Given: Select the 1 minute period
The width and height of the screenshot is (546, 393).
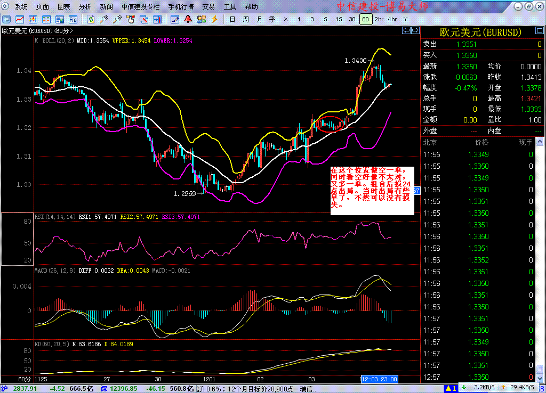Looking at the screenshot, I should click(299, 20).
